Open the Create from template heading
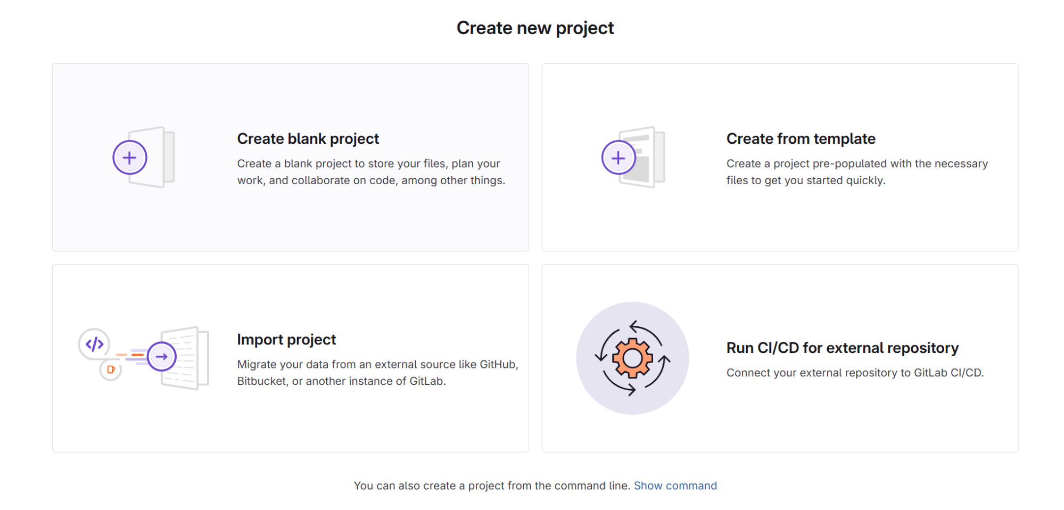 [x=801, y=139]
